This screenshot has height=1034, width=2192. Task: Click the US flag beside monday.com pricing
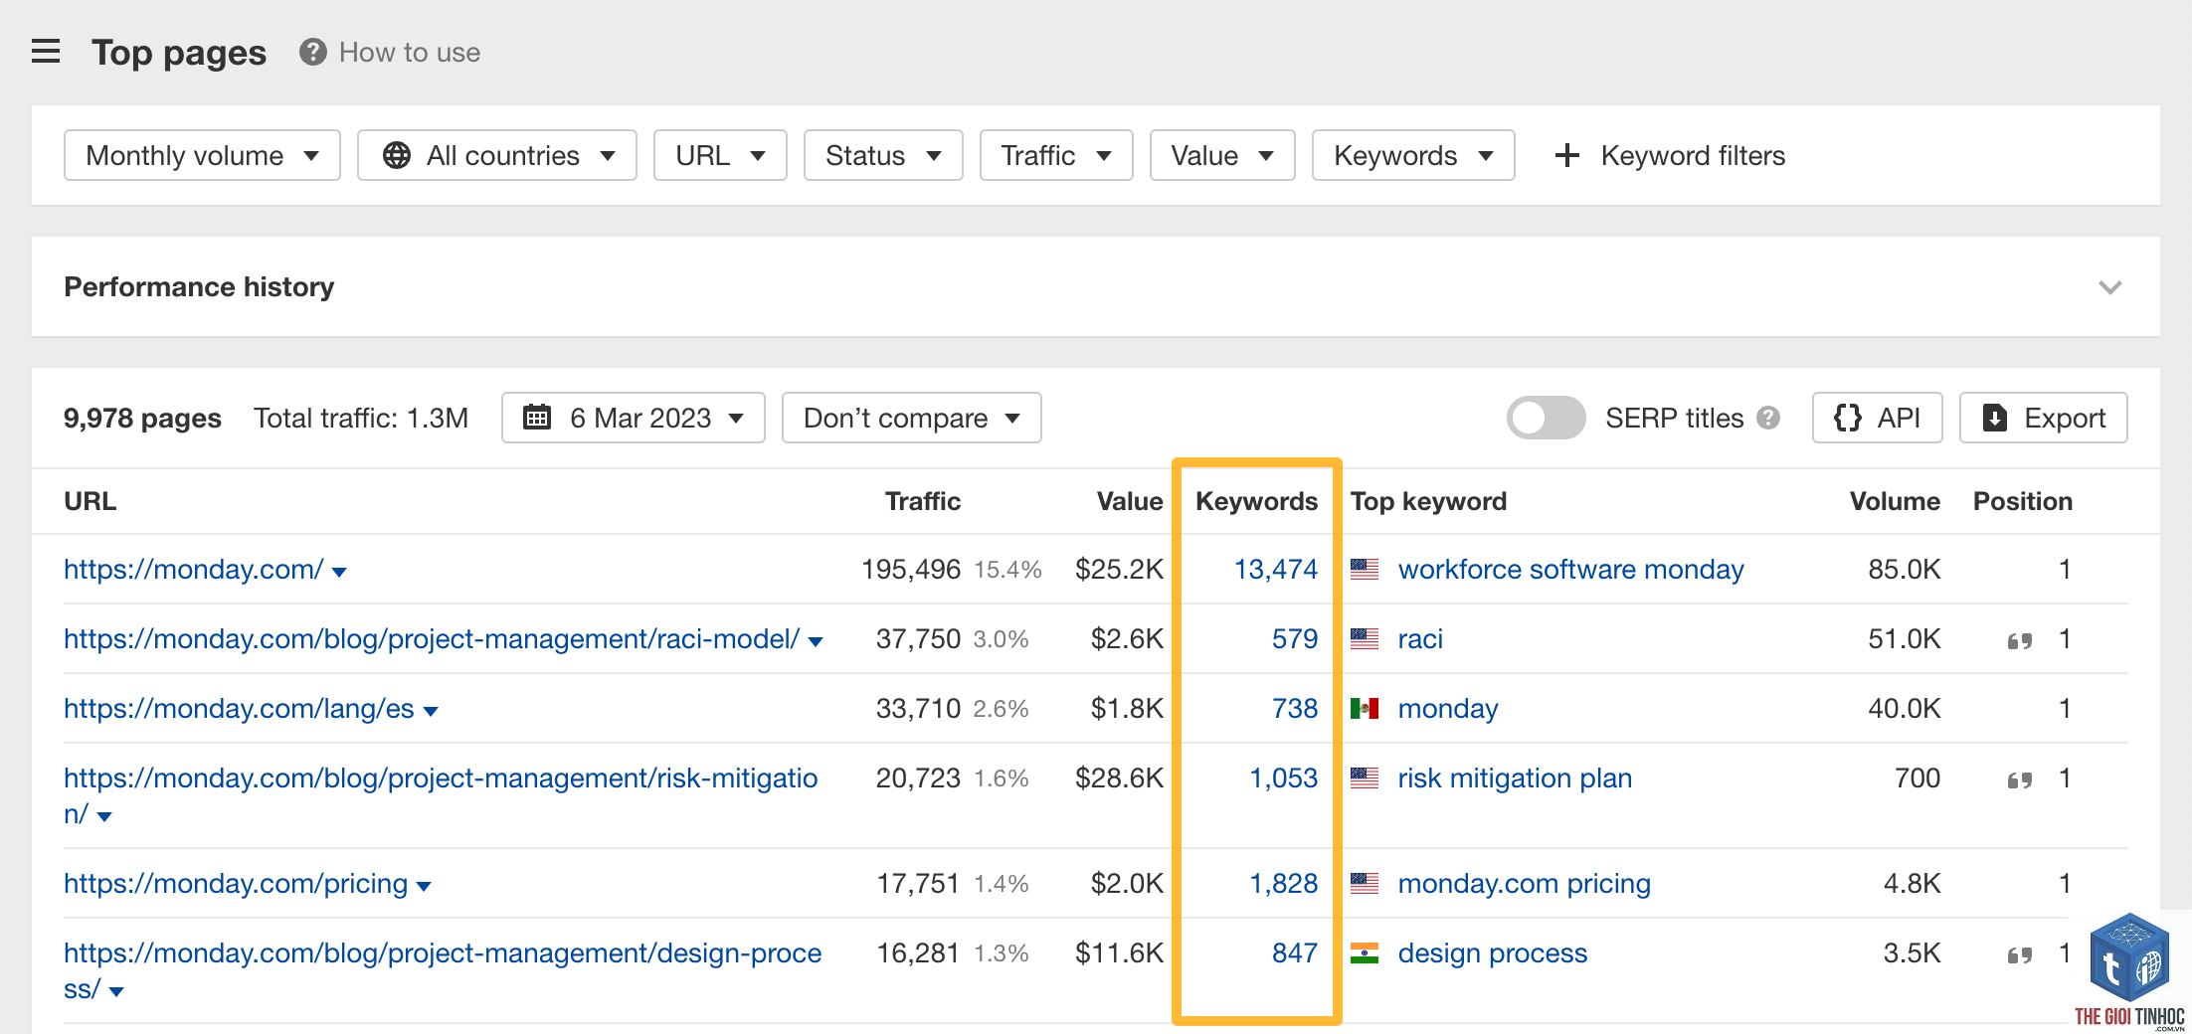(1365, 884)
